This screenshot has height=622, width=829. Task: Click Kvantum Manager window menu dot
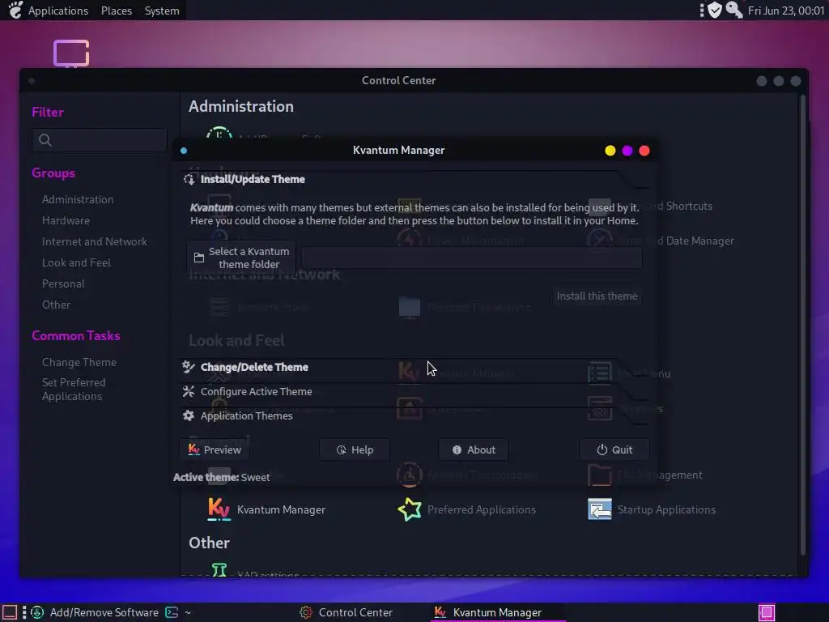[x=184, y=151]
